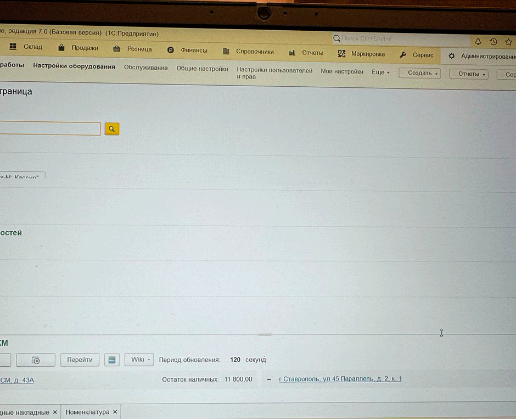Open the г Ставрополь, ул 45 Параллель address link
The height and width of the screenshot is (419, 516).
pyautogui.click(x=340, y=379)
